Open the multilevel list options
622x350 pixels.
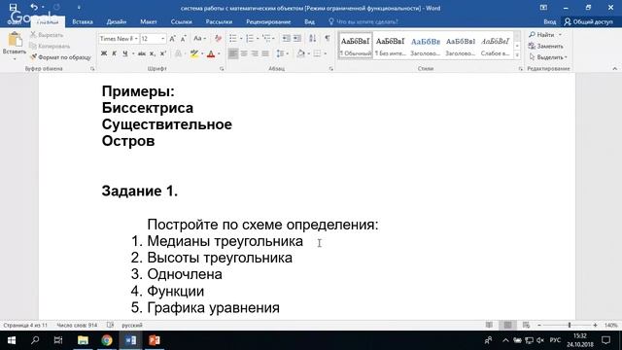pyautogui.click(x=274, y=39)
